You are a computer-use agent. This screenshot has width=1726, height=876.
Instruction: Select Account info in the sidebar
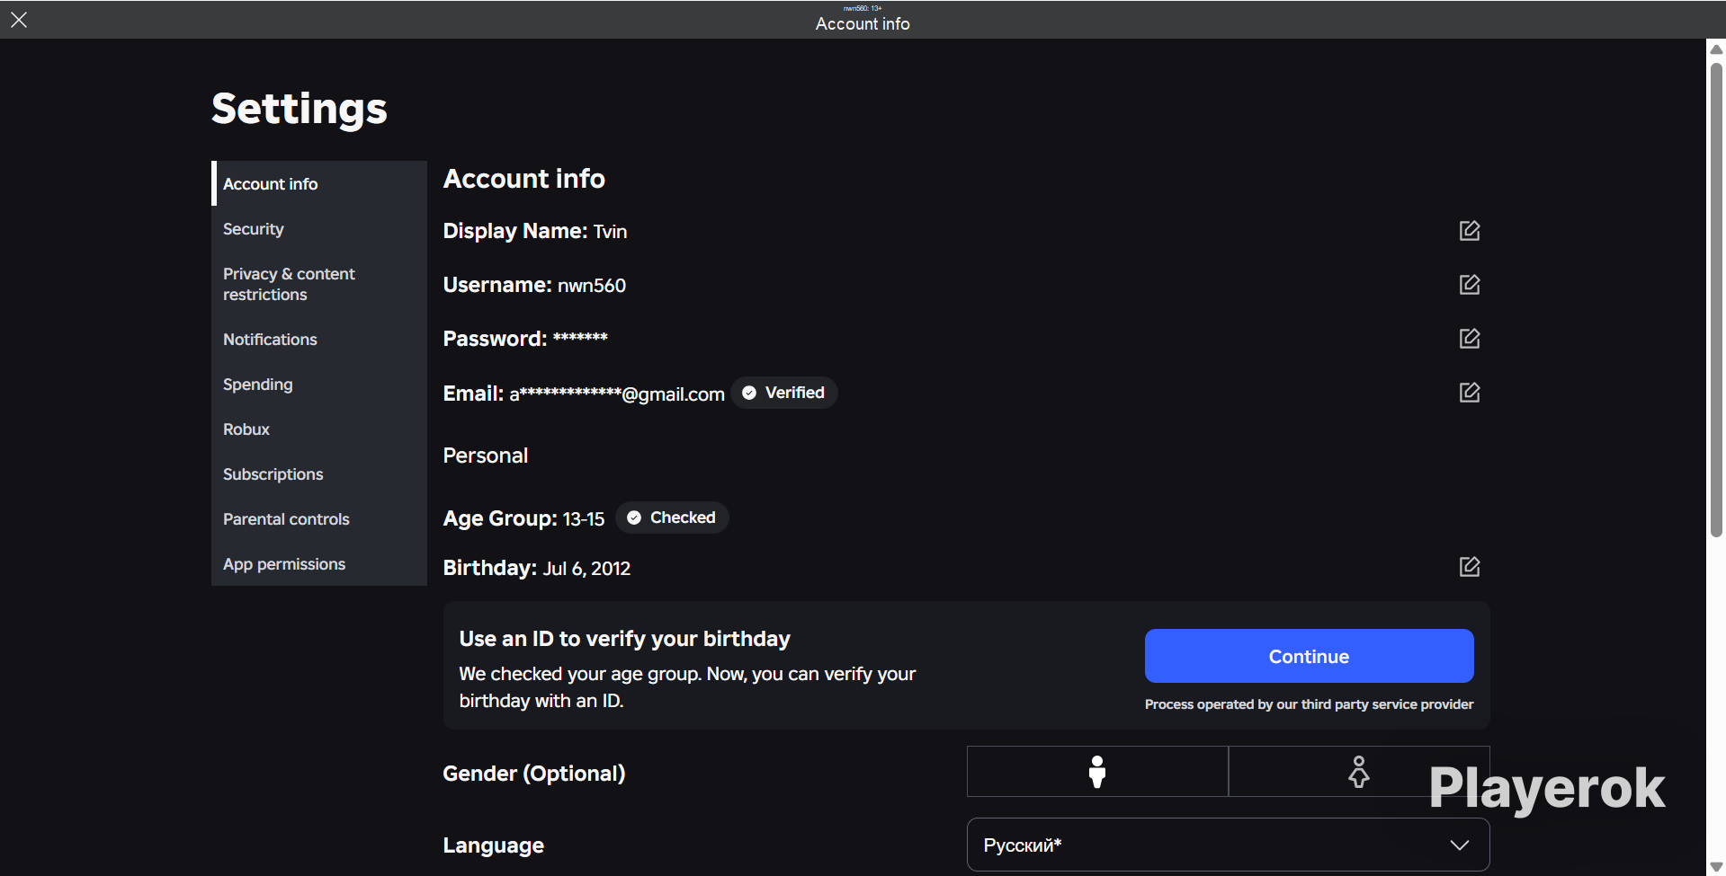click(x=319, y=183)
